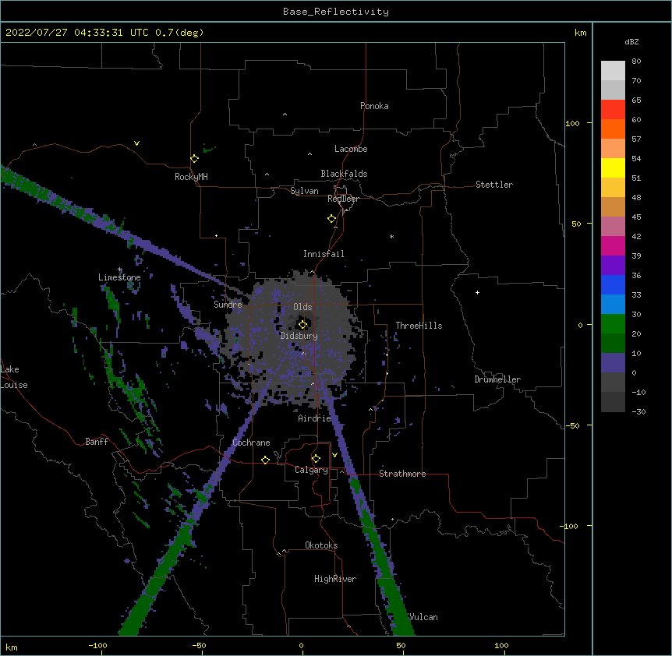Click the yellow diamond marker beside RockyMH
672x656 pixels.
point(194,159)
